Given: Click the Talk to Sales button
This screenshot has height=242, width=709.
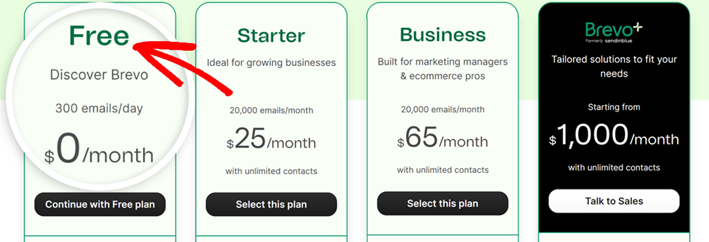Looking at the screenshot, I should (614, 201).
